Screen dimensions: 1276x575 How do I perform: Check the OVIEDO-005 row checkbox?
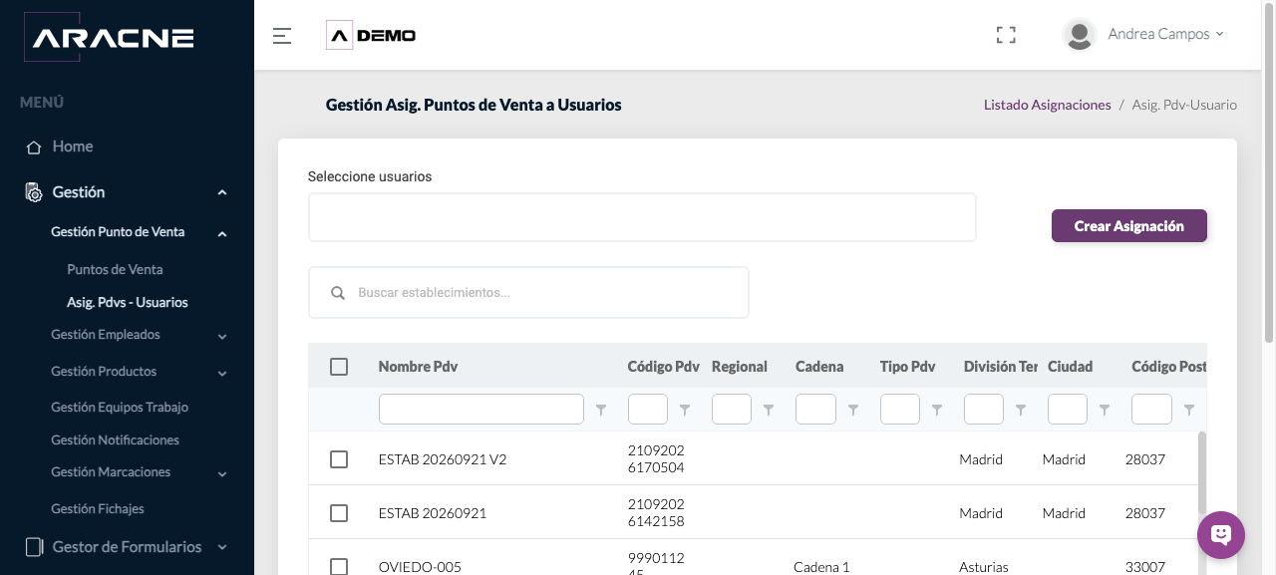tap(339, 566)
